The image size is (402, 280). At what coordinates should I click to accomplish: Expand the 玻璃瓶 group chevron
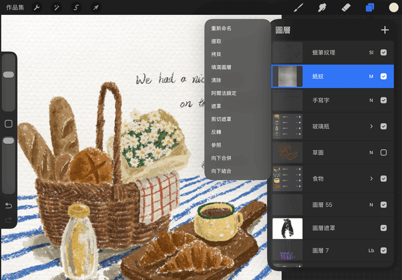371,126
